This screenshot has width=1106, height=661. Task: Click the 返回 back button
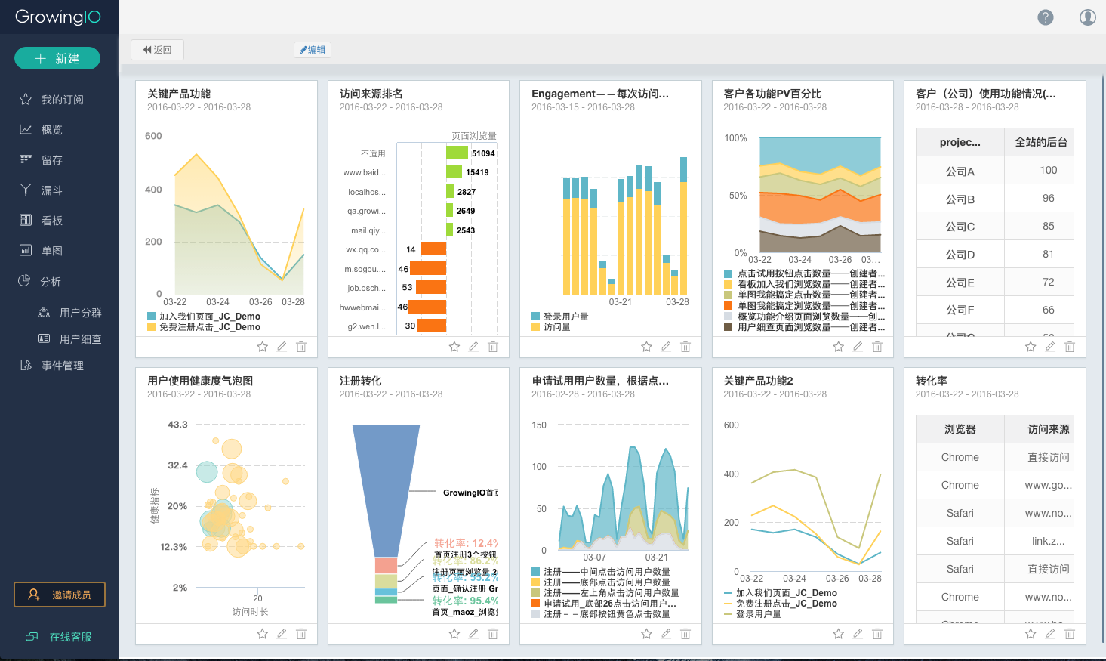click(x=157, y=50)
